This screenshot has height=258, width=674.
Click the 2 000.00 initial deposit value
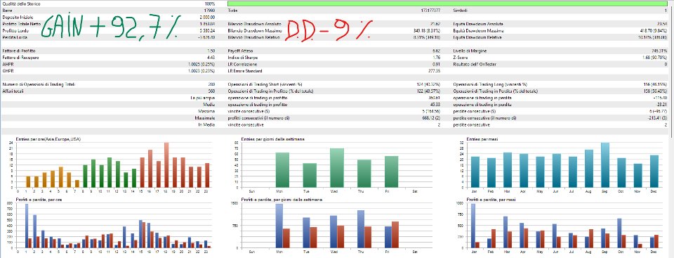208,18
